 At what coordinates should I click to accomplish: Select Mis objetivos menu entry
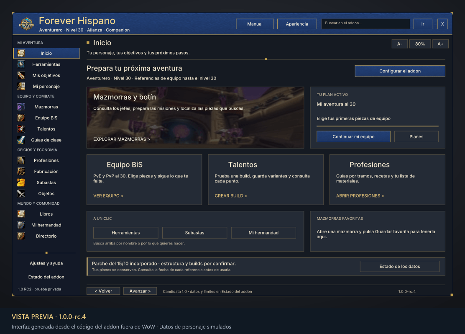[46, 75]
